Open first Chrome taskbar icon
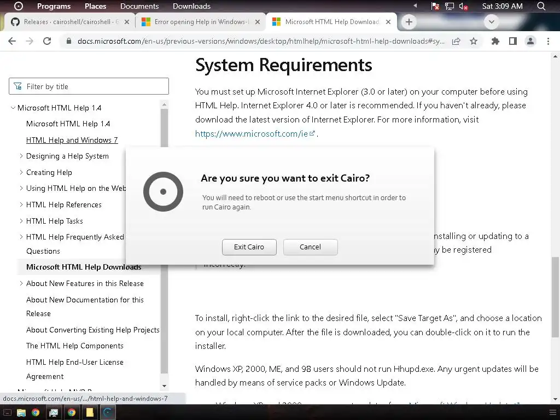Image resolution: width=560 pixels, height=420 pixels. pyautogui.click(x=36, y=413)
